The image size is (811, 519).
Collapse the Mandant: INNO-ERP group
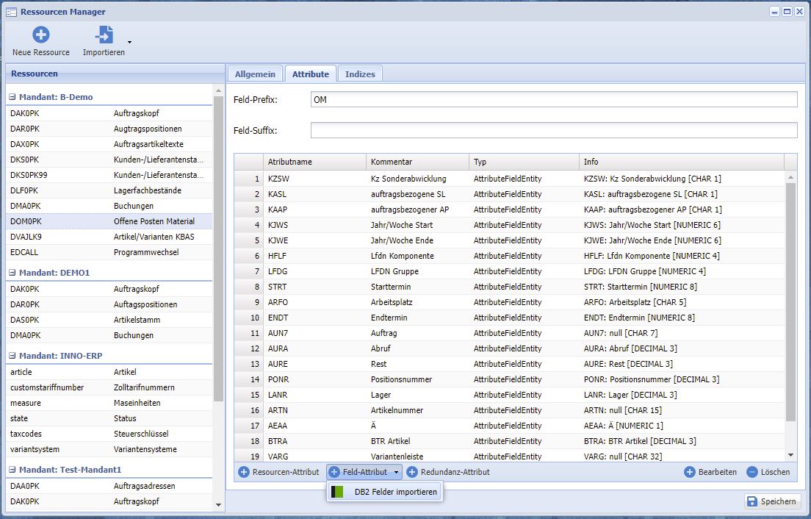[12, 356]
